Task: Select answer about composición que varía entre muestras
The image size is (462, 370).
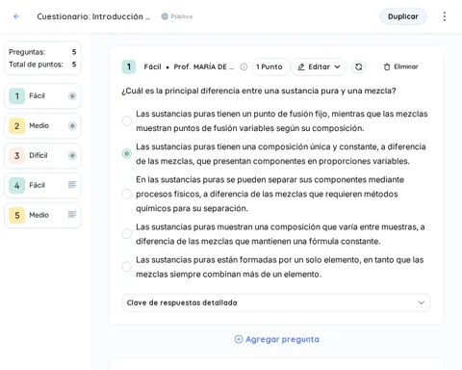Action: [127, 234]
